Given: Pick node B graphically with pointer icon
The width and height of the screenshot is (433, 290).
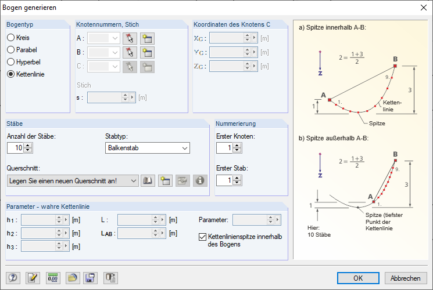Looking at the screenshot, I should tap(130, 52).
